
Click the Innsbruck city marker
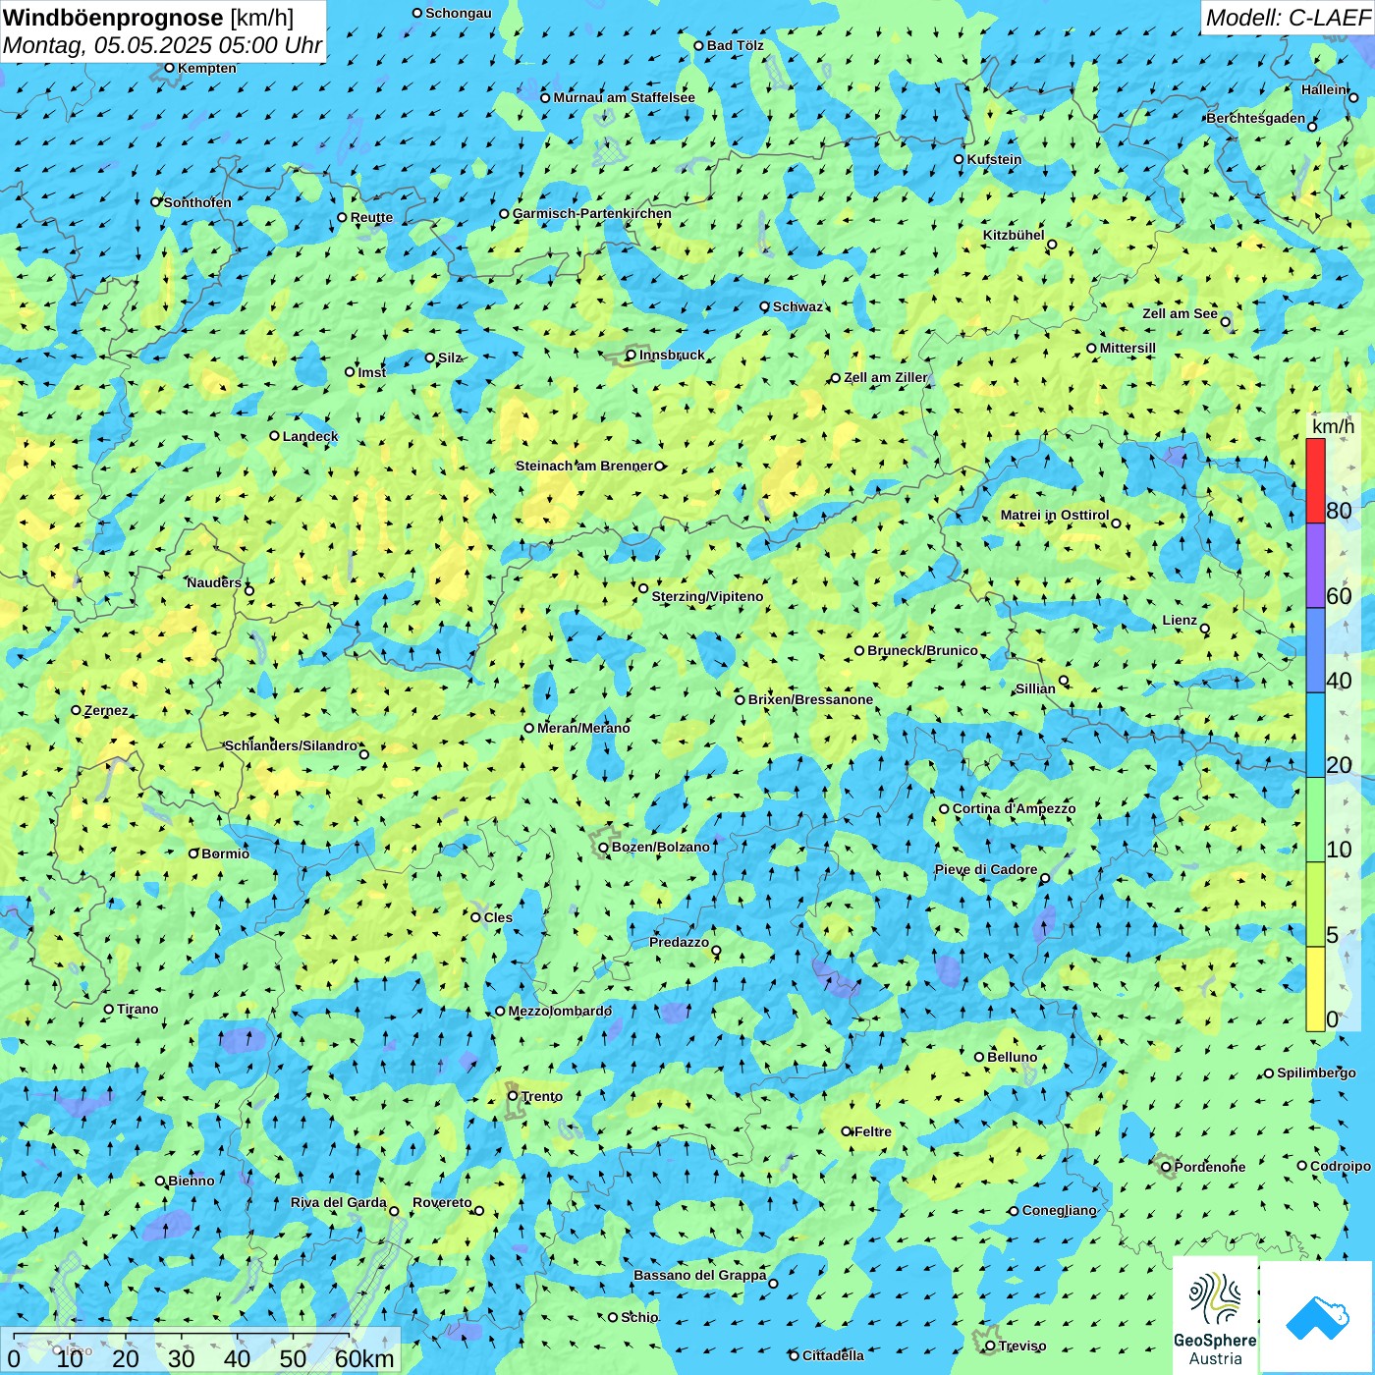point(632,356)
